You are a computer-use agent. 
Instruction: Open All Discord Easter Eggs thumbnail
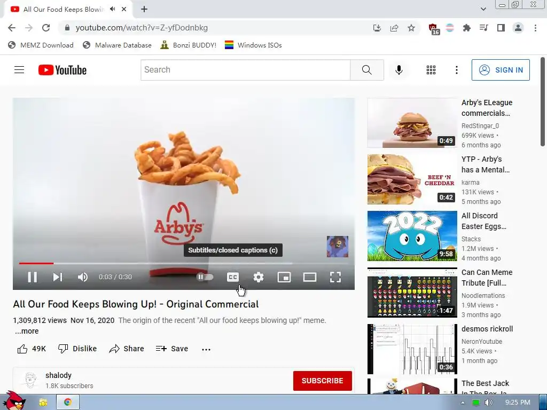tap(412, 235)
